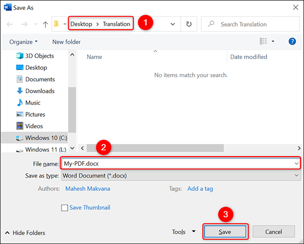Click the Up one level arrow icon

point(45,24)
